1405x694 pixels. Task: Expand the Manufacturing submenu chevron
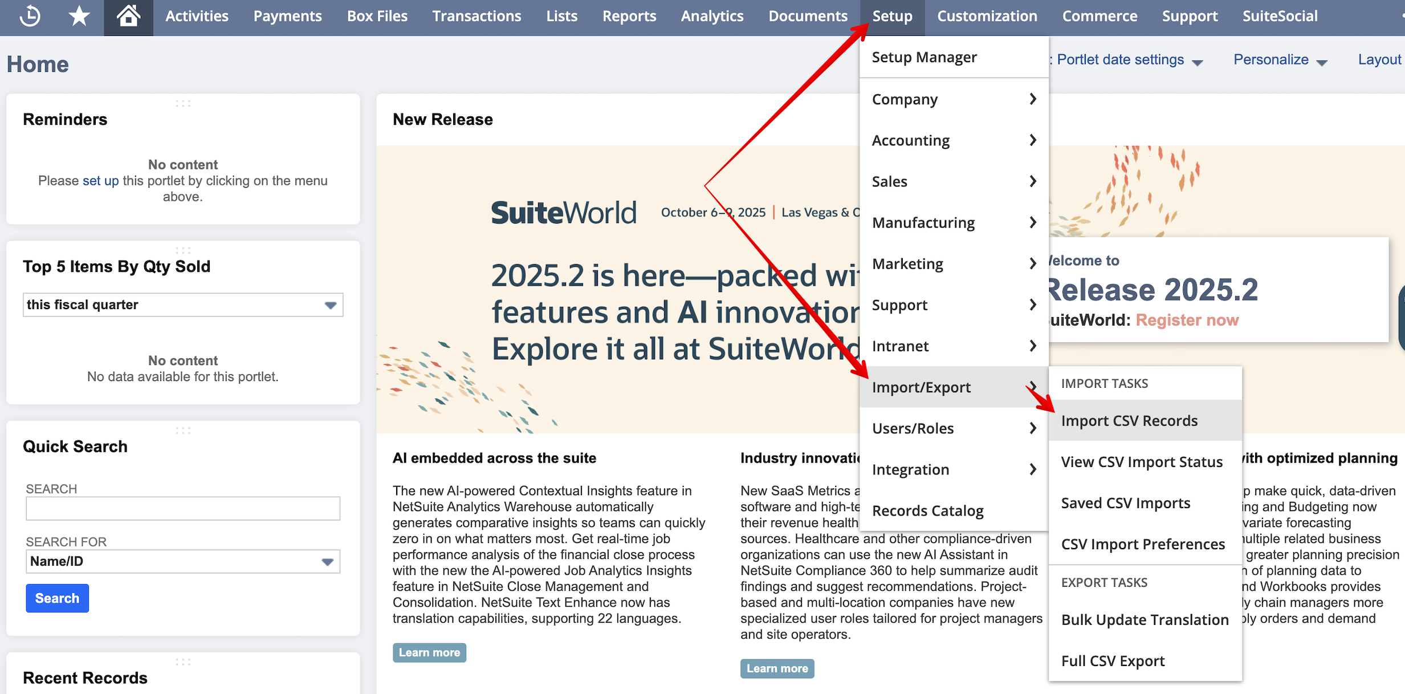[x=1033, y=222]
